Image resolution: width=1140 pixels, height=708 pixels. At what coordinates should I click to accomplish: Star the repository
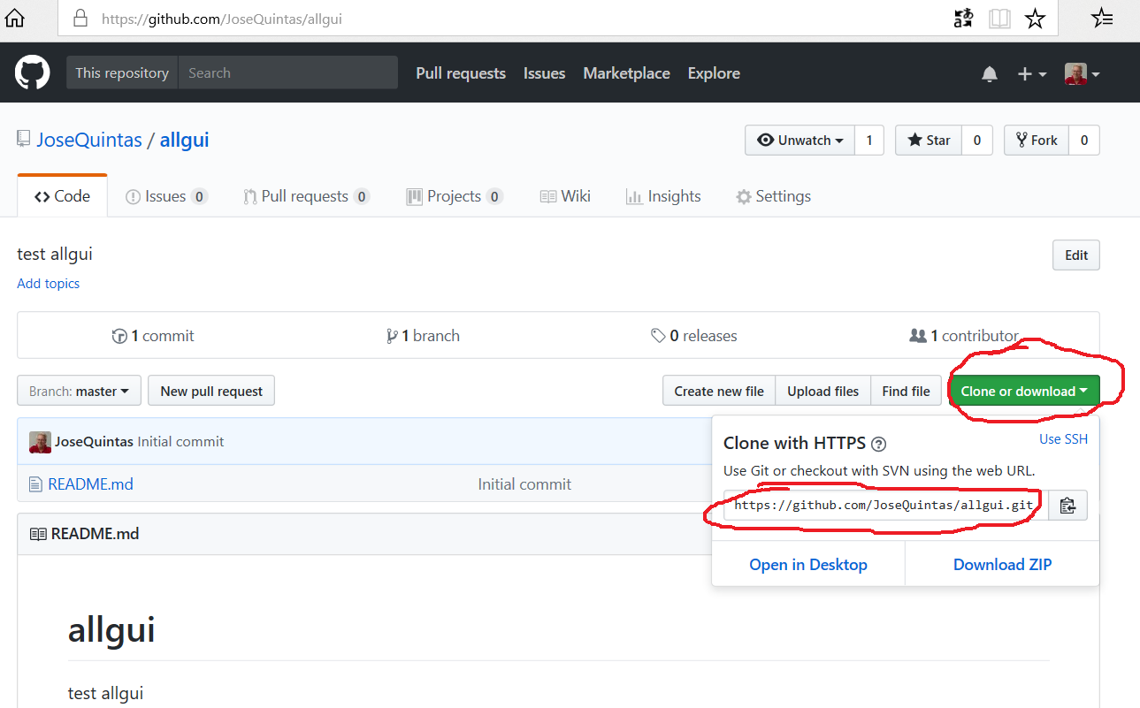tap(928, 141)
